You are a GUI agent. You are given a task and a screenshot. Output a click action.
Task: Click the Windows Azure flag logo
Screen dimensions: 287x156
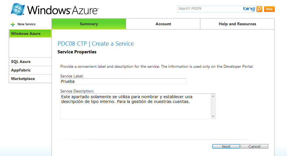click(x=18, y=9)
